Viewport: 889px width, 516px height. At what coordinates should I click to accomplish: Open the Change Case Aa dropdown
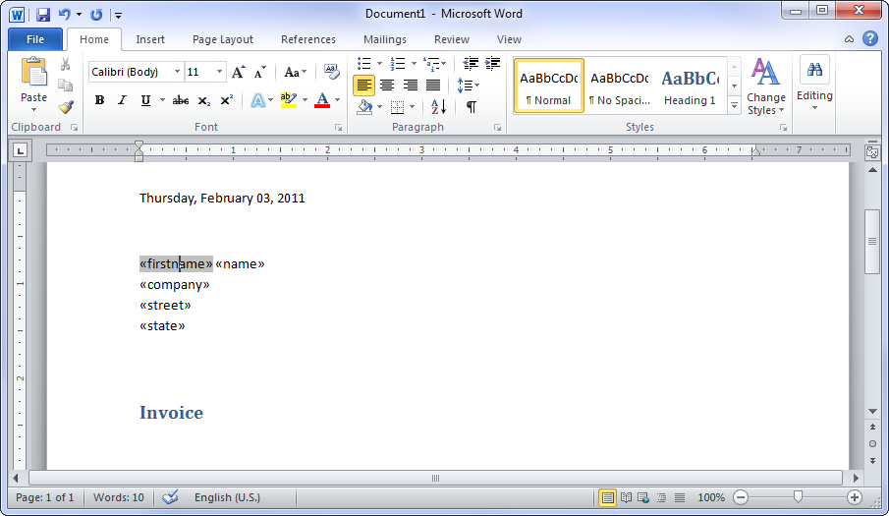(x=295, y=72)
